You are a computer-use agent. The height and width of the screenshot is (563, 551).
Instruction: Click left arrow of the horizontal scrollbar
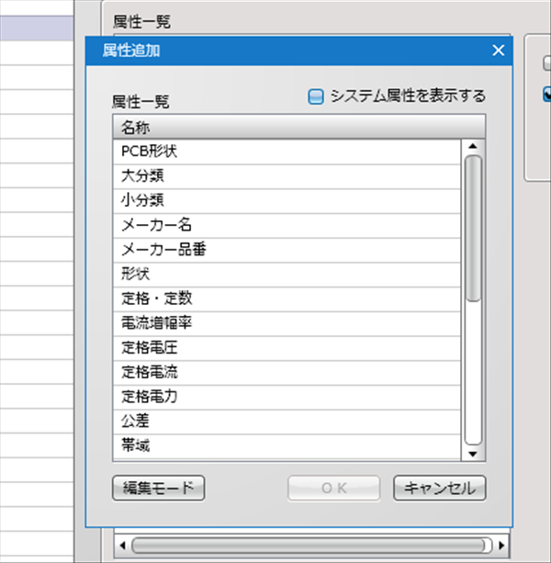pos(123,546)
